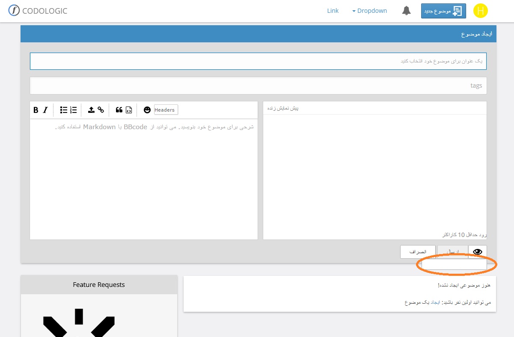This screenshot has width=514, height=337.
Task: Click the 'پیش نمایش زنده' live preview label
Action: [x=283, y=108]
